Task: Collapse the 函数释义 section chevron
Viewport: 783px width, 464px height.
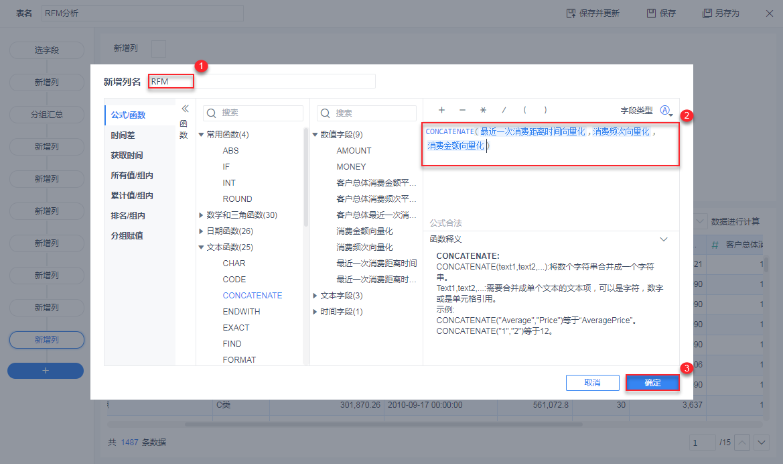Action: tap(664, 239)
